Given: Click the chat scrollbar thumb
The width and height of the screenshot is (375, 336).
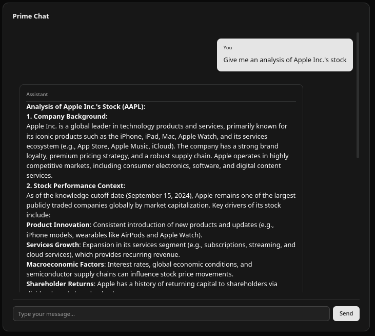Looking at the screenshot, I should click(x=358, y=95).
